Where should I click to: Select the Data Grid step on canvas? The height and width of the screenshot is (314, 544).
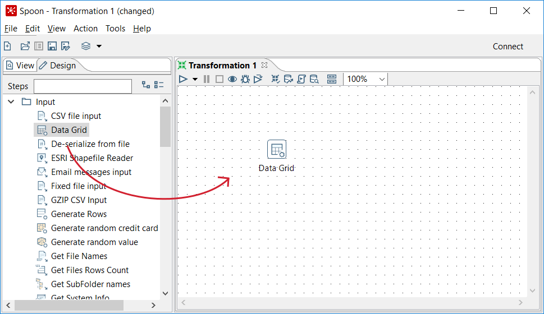click(277, 149)
